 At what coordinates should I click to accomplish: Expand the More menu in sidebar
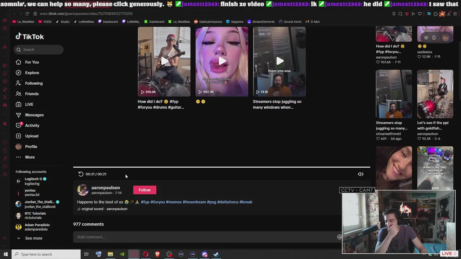[x=25, y=157]
